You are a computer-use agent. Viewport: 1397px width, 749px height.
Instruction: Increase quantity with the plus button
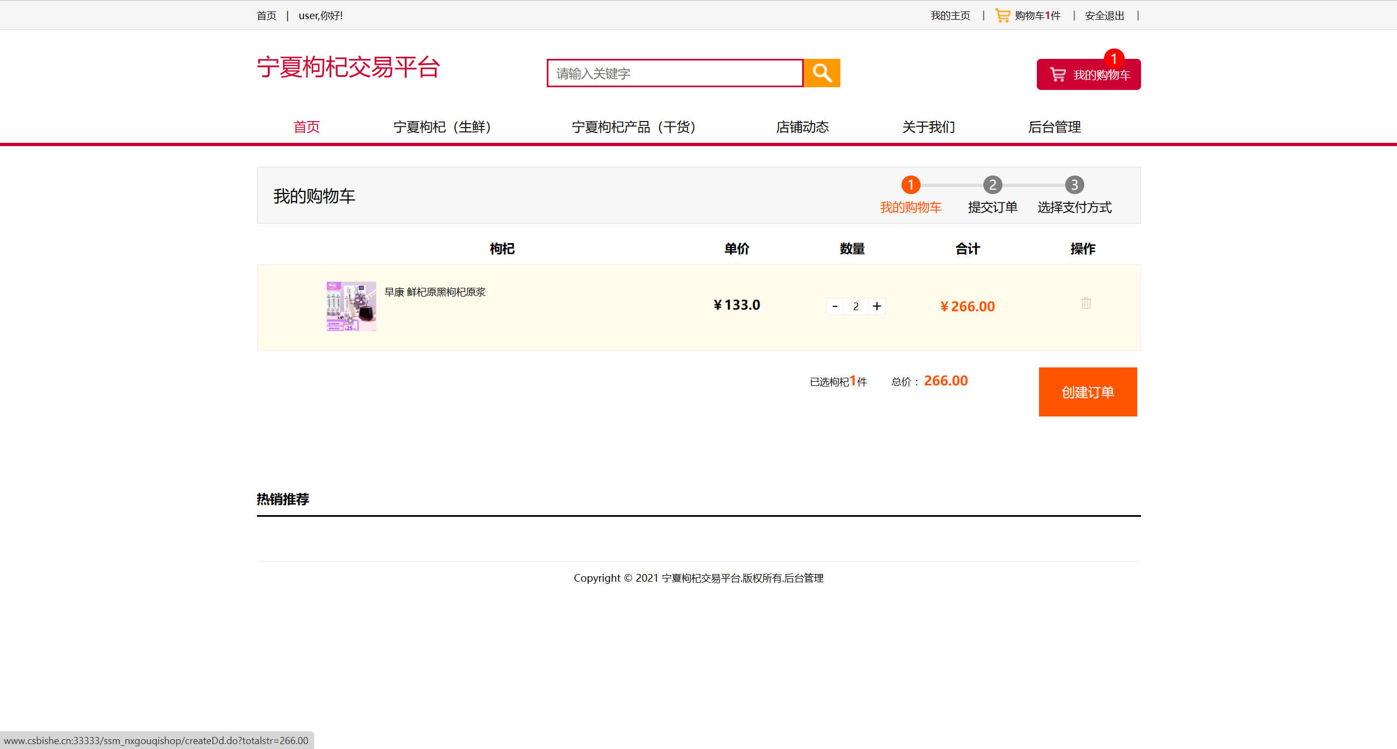click(x=877, y=306)
